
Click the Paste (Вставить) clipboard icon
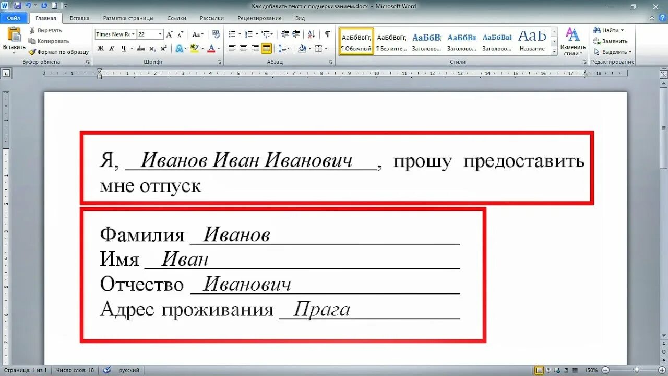14,34
